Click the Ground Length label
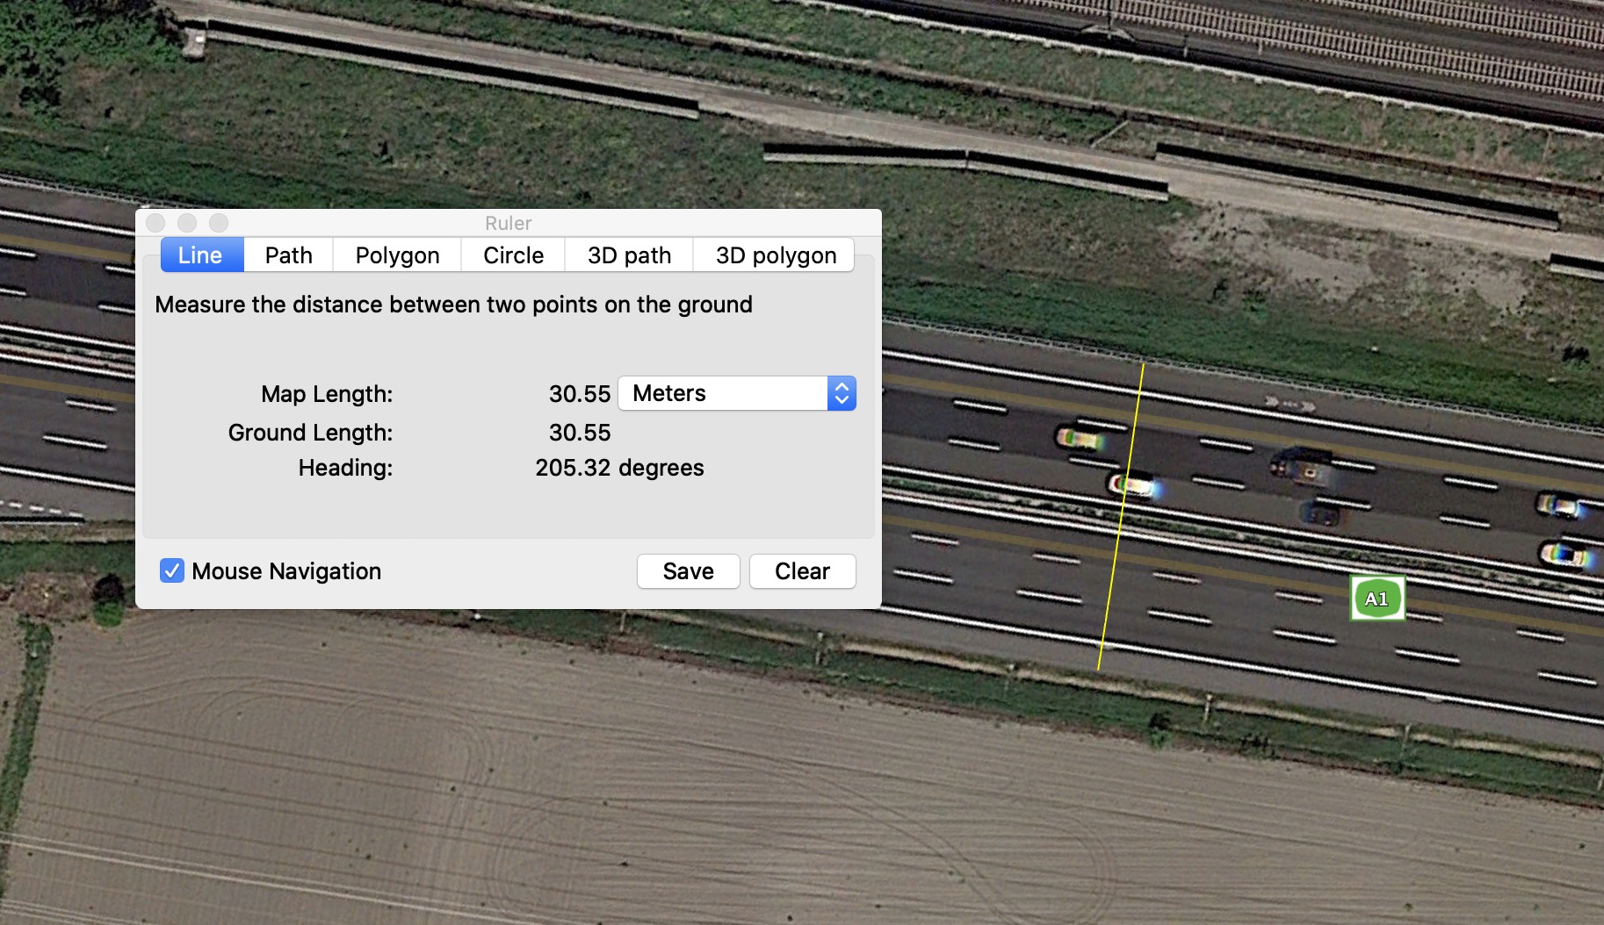 coord(310,433)
